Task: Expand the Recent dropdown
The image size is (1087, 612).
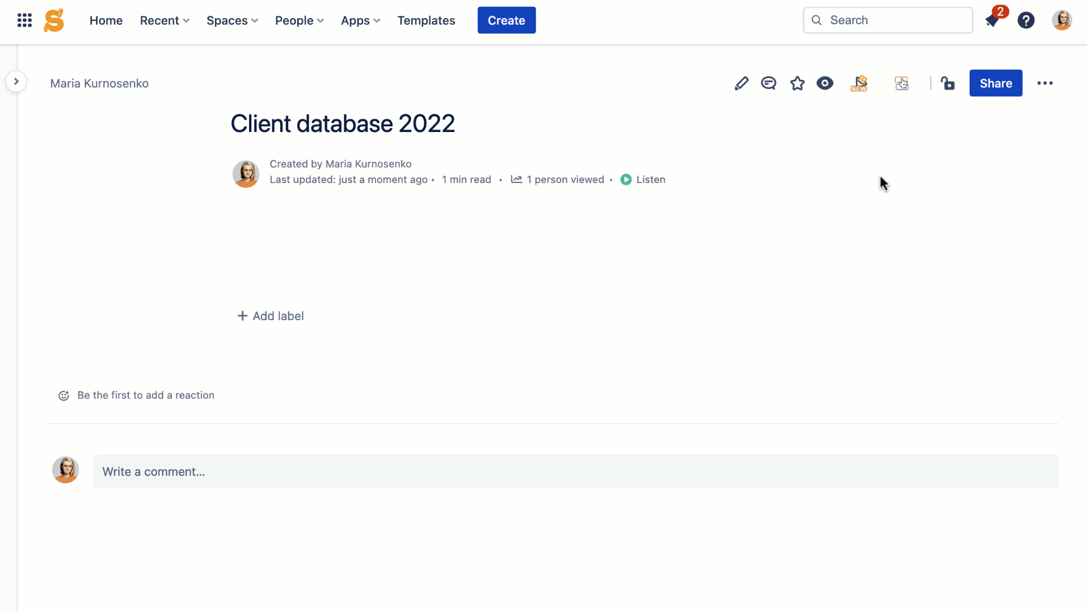Action: tap(165, 20)
